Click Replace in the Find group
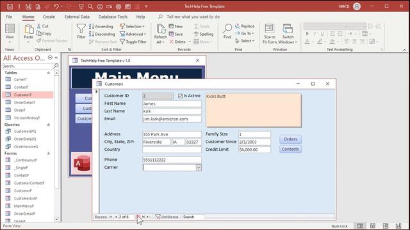The height and width of the screenshot is (230, 410). pyautogui.click(x=245, y=26)
